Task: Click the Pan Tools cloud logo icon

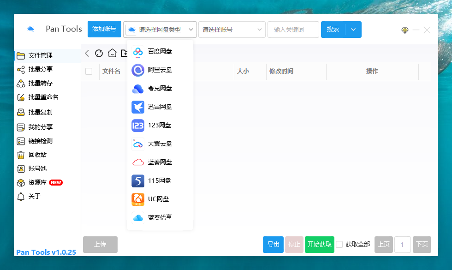Action: (x=30, y=29)
